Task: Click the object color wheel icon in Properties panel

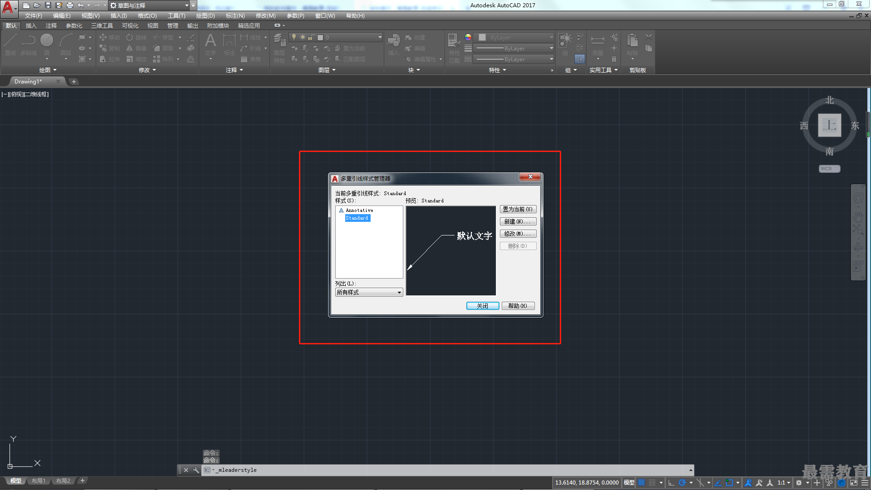Action: [468, 37]
